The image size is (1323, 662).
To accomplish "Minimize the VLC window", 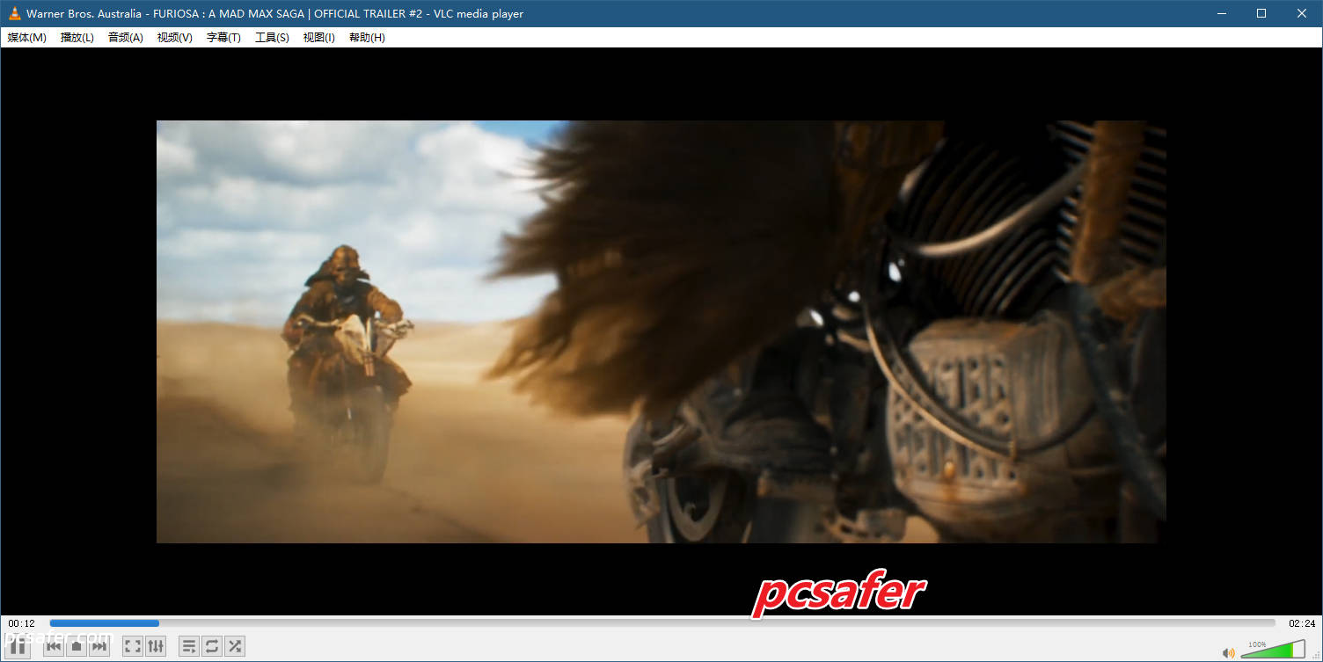I will point(1221,13).
